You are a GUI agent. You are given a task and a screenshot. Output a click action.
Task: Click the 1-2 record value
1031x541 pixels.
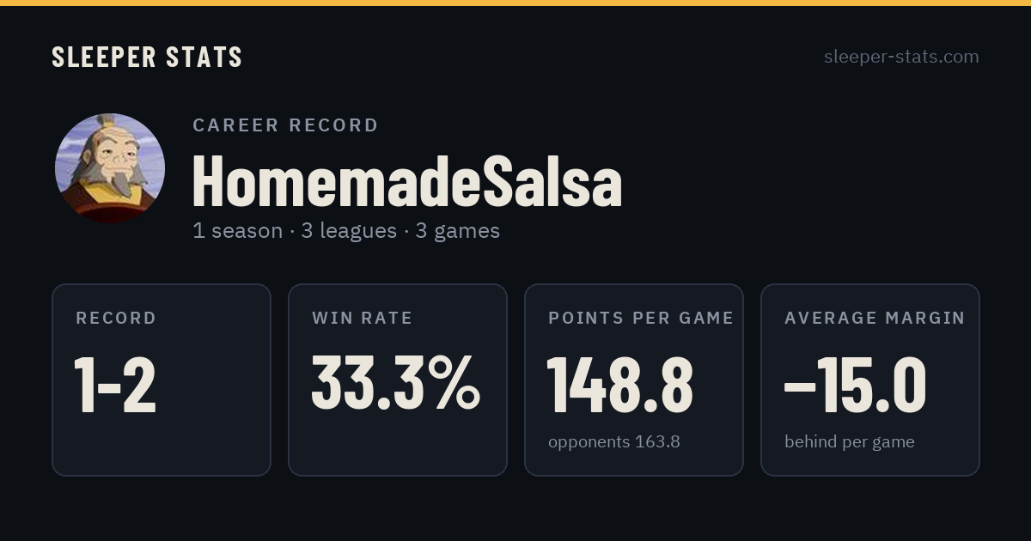115,386
